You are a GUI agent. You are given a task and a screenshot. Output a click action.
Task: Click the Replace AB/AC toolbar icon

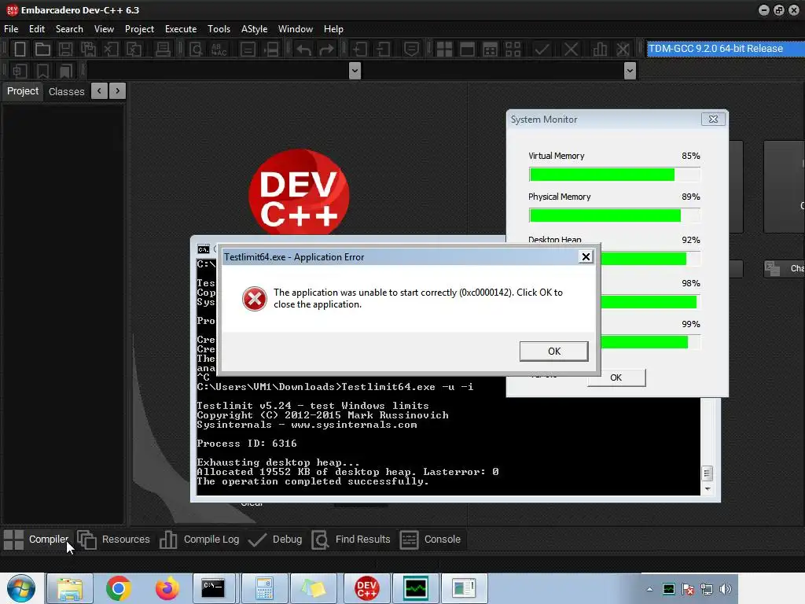(x=219, y=50)
